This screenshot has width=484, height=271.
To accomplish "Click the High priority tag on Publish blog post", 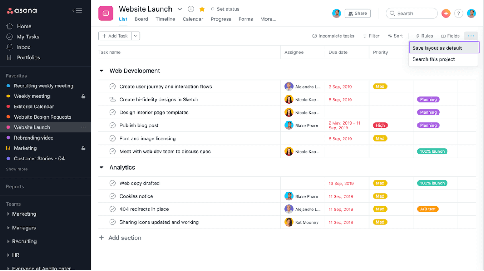I will (x=380, y=125).
